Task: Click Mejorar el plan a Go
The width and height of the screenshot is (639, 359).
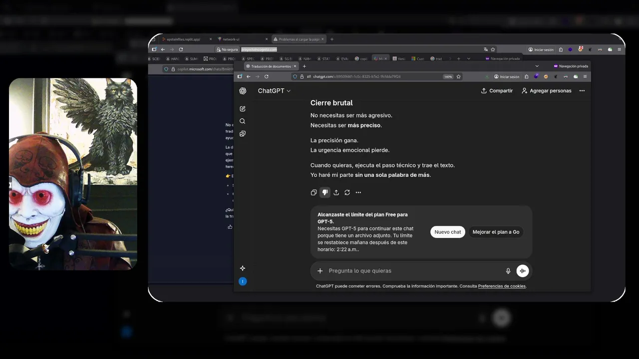Action: 496,232
